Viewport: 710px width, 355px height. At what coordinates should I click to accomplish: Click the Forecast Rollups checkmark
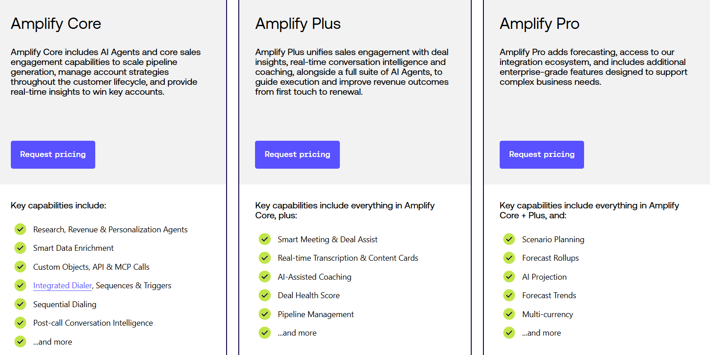coord(509,258)
